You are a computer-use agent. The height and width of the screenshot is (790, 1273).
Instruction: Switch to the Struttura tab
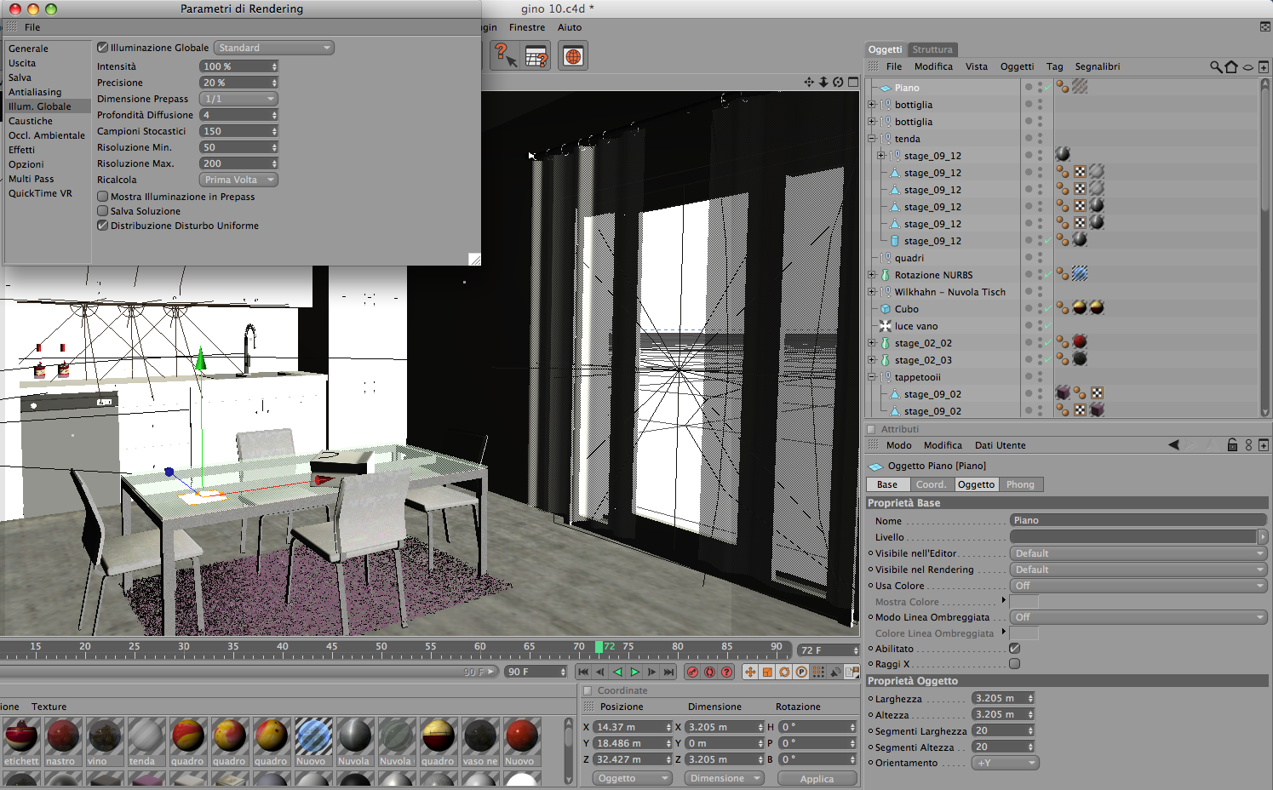[932, 49]
